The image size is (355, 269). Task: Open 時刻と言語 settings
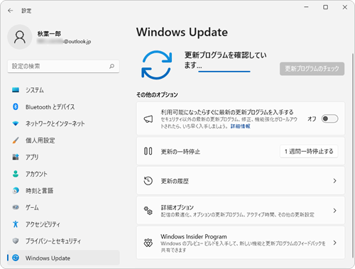[63, 191]
